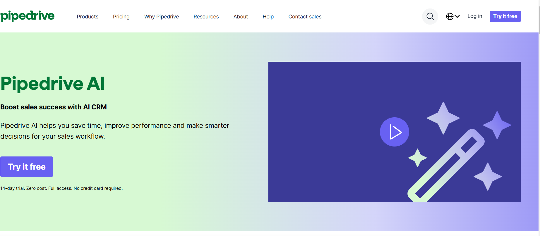Go to Pricing page
This screenshot has height=236, width=540.
tap(121, 17)
